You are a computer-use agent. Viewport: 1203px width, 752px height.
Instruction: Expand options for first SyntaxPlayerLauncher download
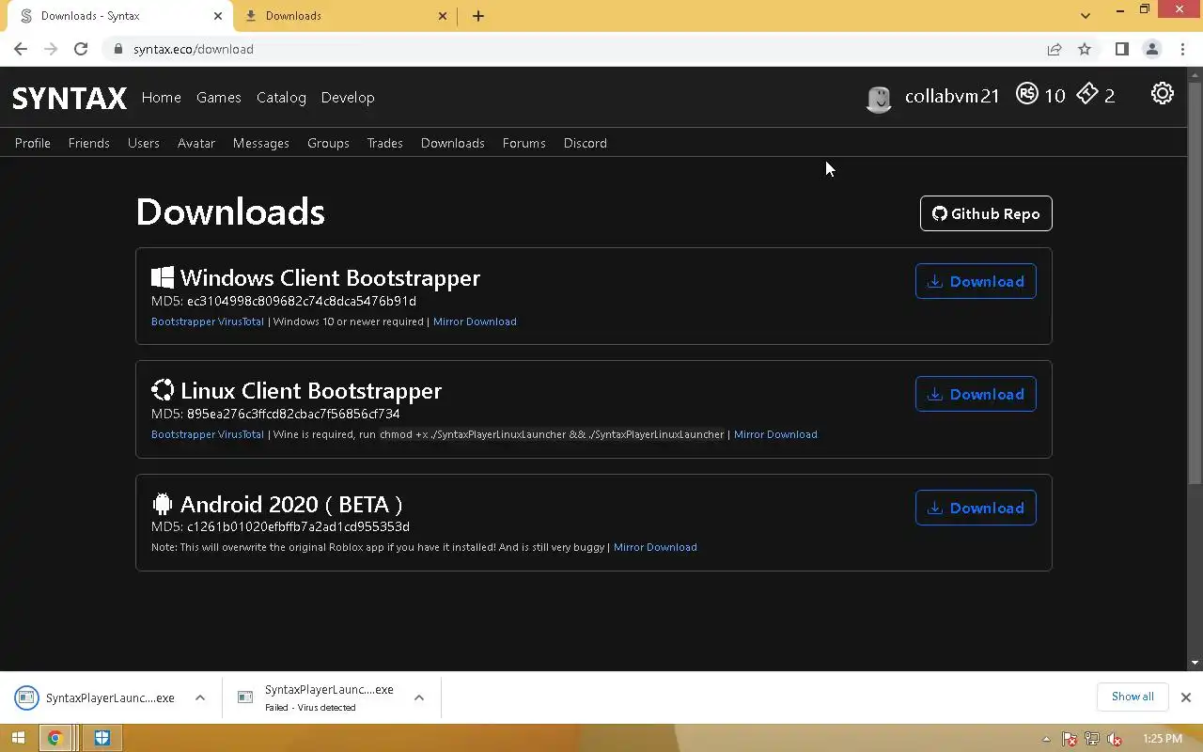click(200, 697)
